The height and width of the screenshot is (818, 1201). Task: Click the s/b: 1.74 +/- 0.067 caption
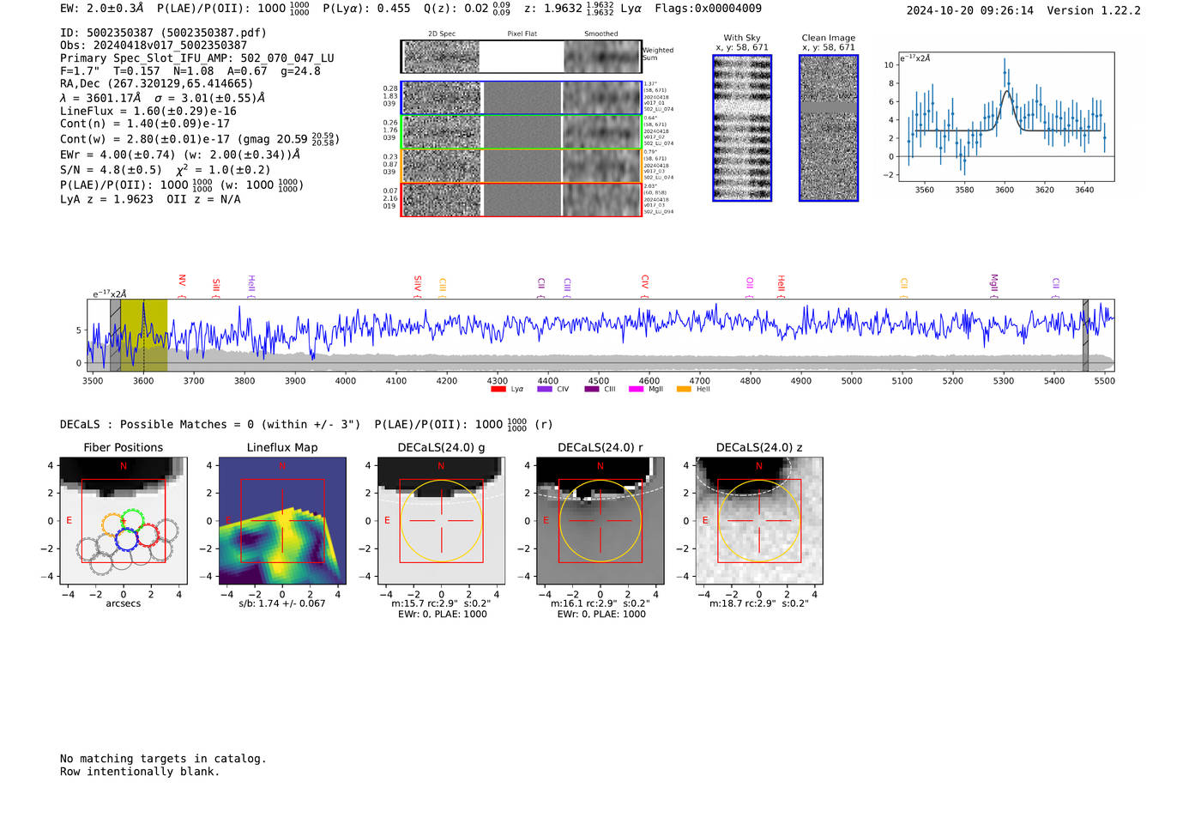pos(282,603)
